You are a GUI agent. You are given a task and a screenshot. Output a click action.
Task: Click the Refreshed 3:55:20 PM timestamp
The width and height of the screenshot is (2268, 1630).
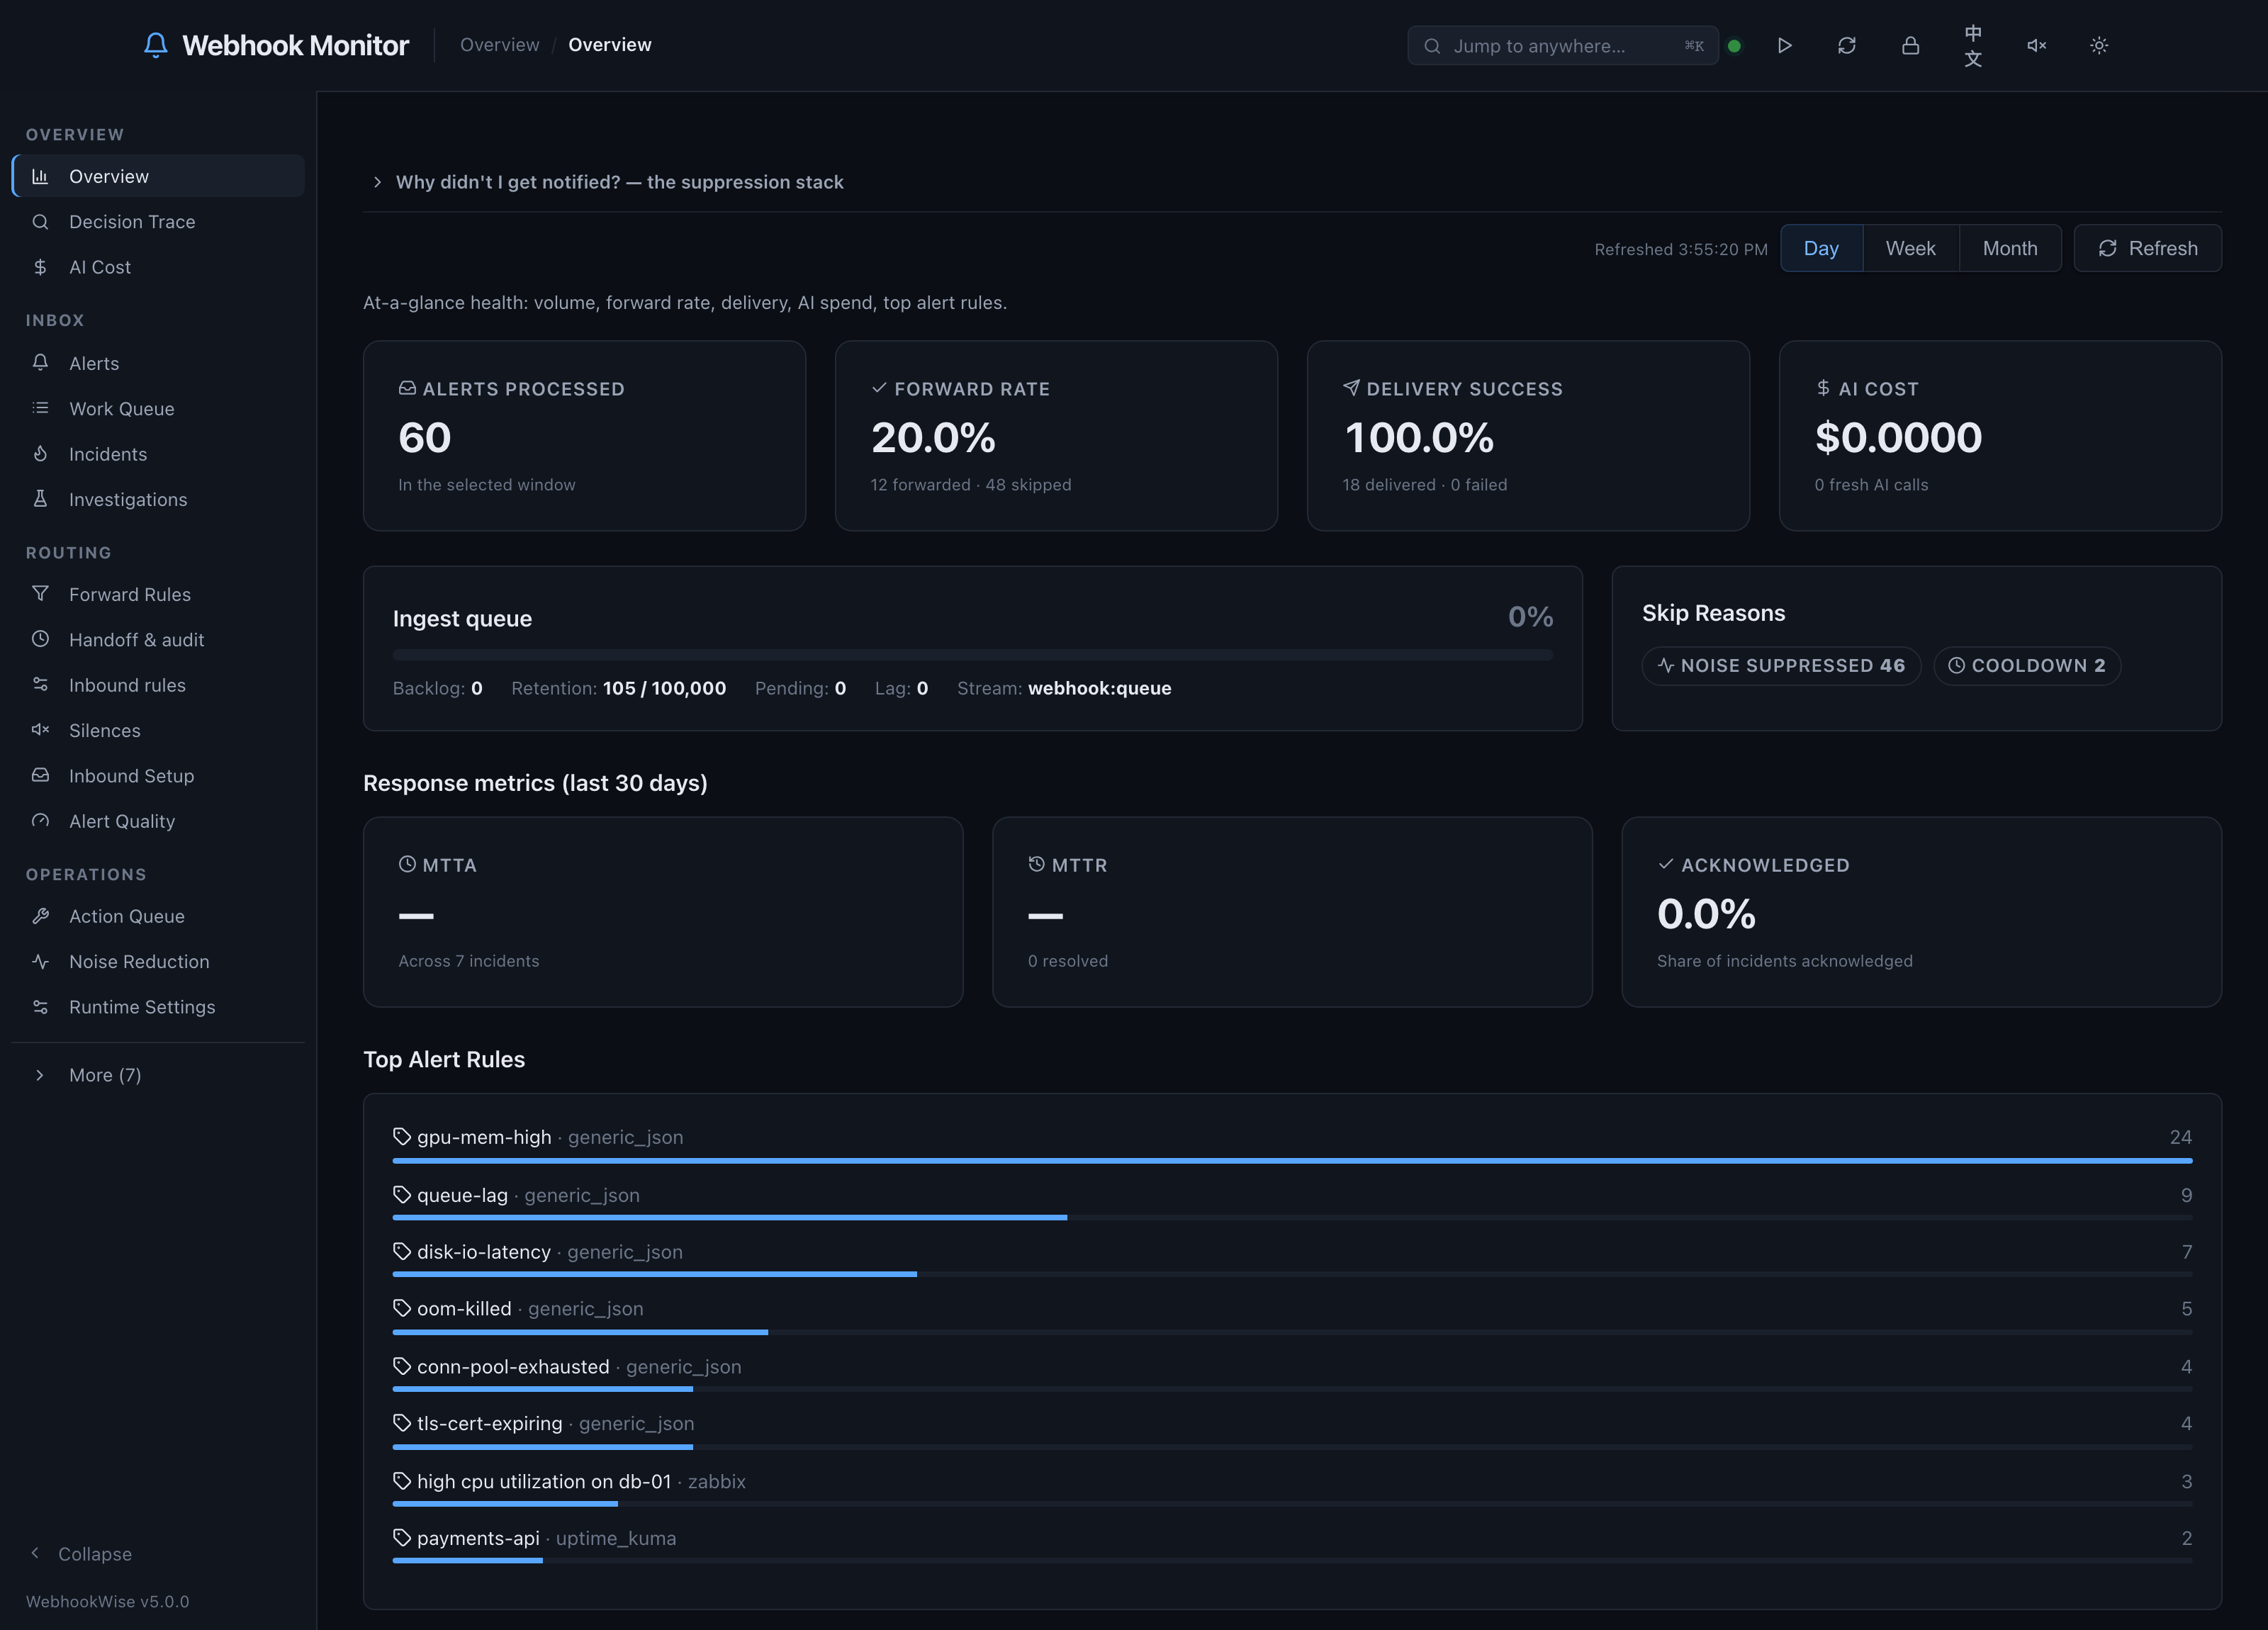(1681, 249)
